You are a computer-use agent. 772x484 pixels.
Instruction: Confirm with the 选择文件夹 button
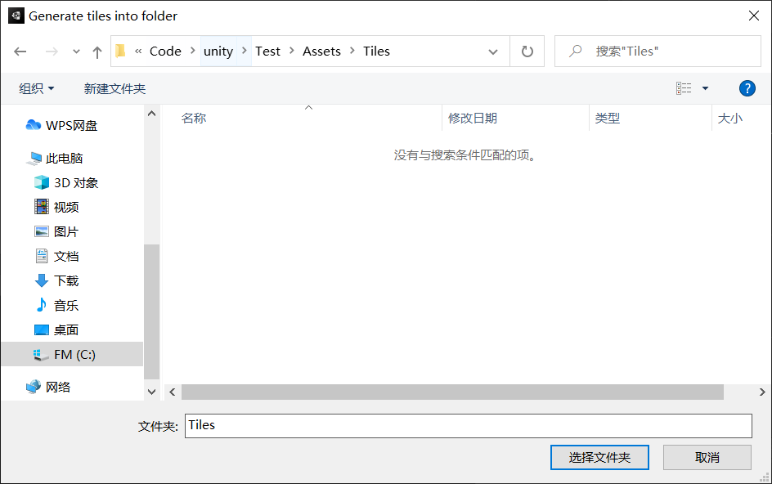coord(599,457)
